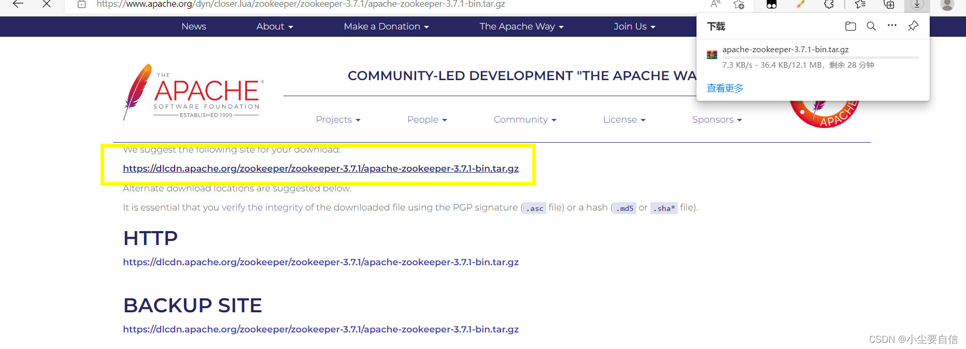Open the verify the integrity link
Viewport: 966px width, 349px height.
262,207
